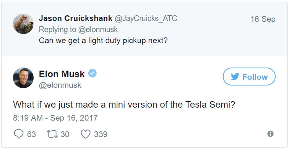The height and width of the screenshot is (150, 289).
Task: Open the 8:19 AM - Sep 16, 2017 timestamp
Action: [55, 118]
